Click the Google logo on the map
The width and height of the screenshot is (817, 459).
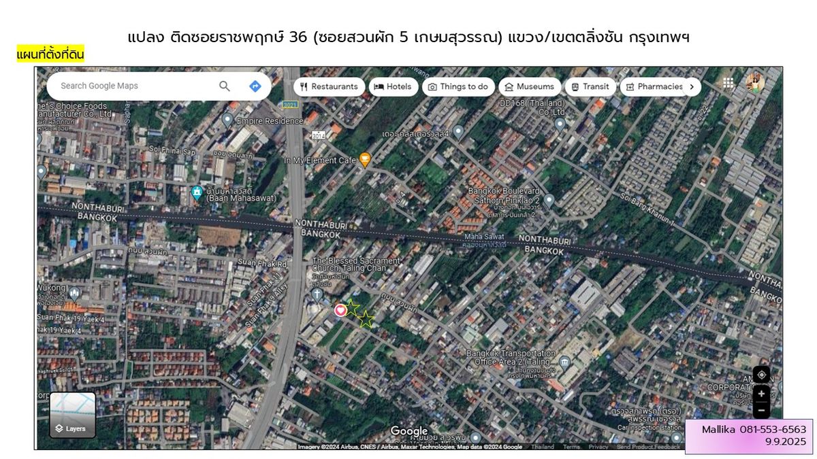pyautogui.click(x=409, y=431)
